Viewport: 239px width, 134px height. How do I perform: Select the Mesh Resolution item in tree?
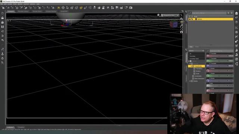[x=199, y=79]
